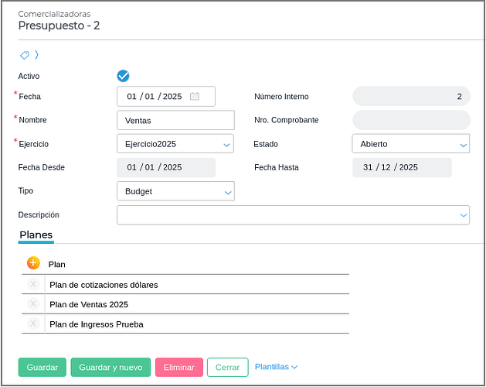The height and width of the screenshot is (387, 486).
Task: Click the Plan column header
Action: point(56,264)
